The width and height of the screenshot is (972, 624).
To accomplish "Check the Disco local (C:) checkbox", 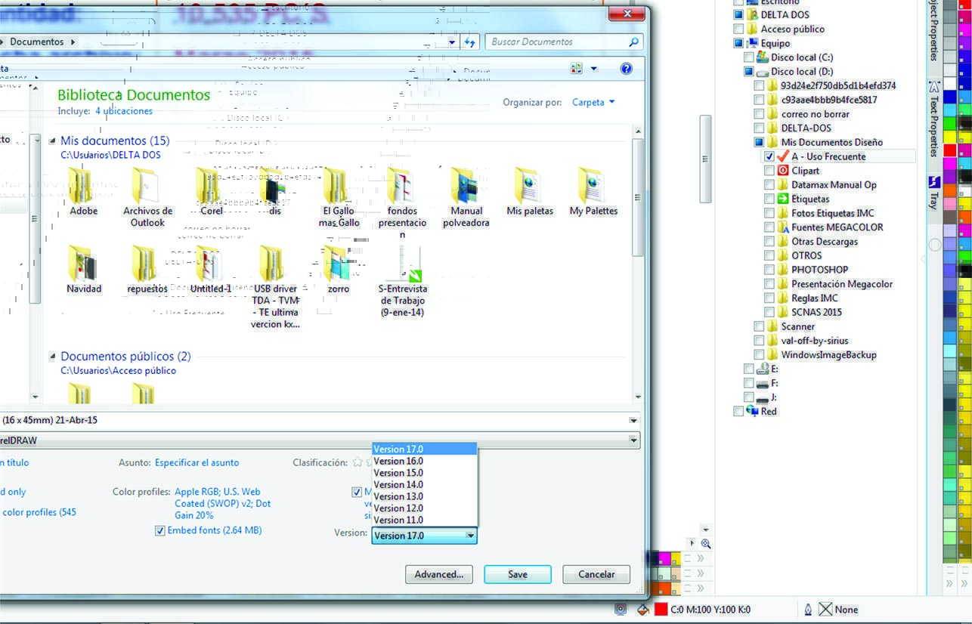I will (748, 57).
